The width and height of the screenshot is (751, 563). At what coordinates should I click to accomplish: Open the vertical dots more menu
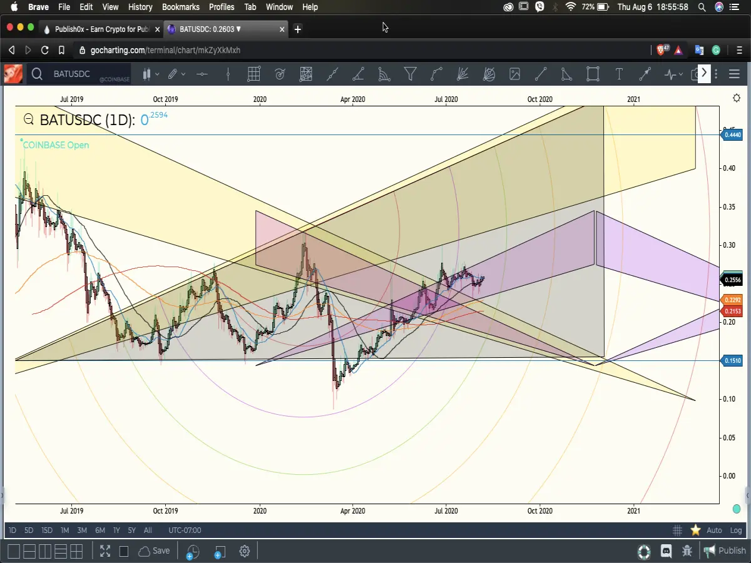click(x=717, y=74)
